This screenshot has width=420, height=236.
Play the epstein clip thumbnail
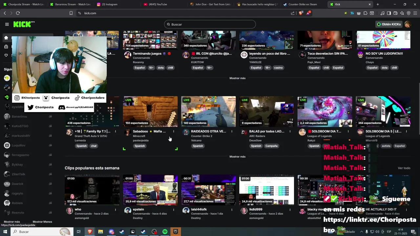(x=150, y=190)
